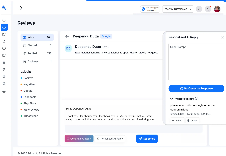Select the Starred folder
226x156 pixels.
pos(37,45)
